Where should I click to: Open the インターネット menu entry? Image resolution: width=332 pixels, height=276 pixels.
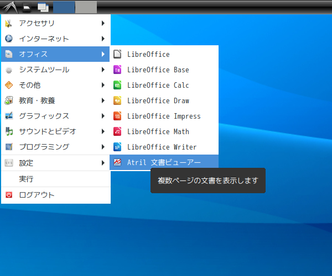(55, 39)
